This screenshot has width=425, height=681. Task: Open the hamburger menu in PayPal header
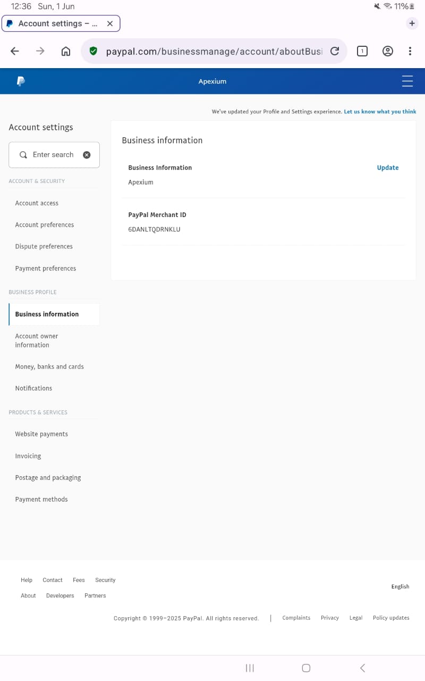pos(407,81)
